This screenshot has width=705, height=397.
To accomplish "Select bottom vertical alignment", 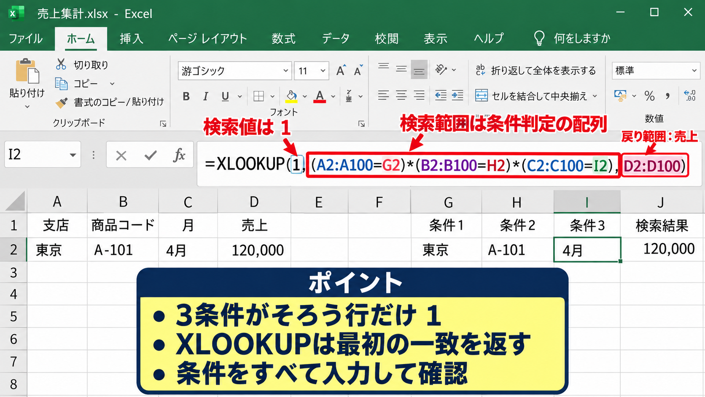I will [419, 70].
